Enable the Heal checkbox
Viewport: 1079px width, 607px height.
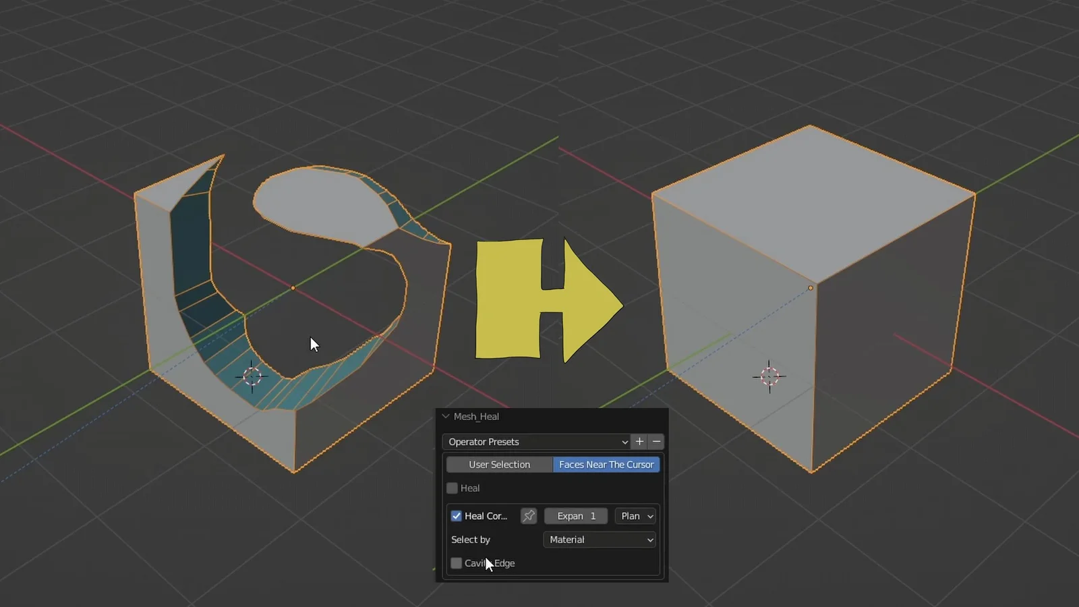coord(452,488)
